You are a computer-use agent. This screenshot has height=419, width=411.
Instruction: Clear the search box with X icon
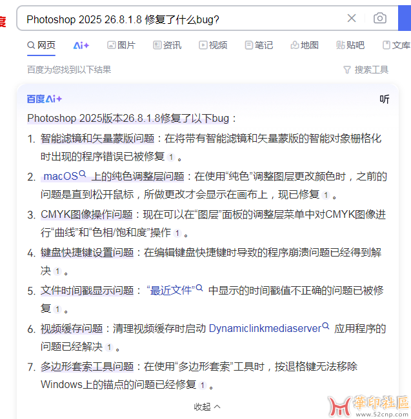click(352, 18)
